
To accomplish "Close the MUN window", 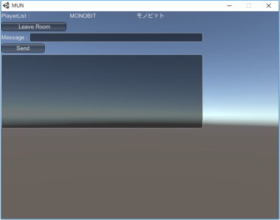I will coord(269,6).
